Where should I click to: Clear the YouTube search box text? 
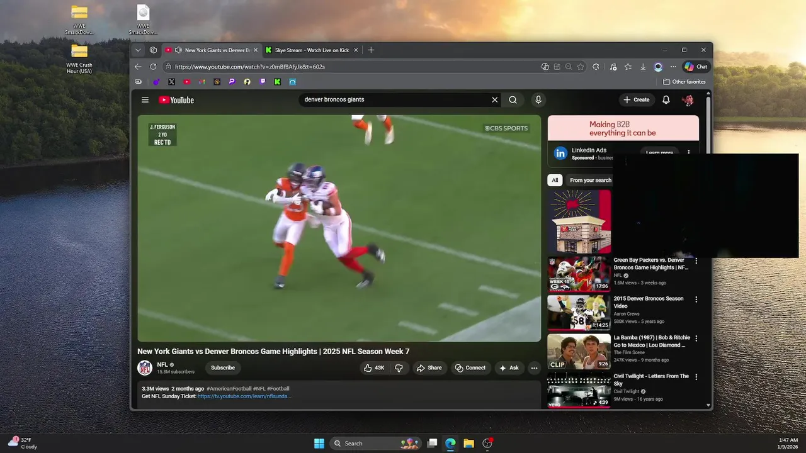click(x=495, y=99)
